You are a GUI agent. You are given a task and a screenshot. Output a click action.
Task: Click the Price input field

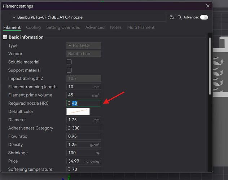click(84, 161)
